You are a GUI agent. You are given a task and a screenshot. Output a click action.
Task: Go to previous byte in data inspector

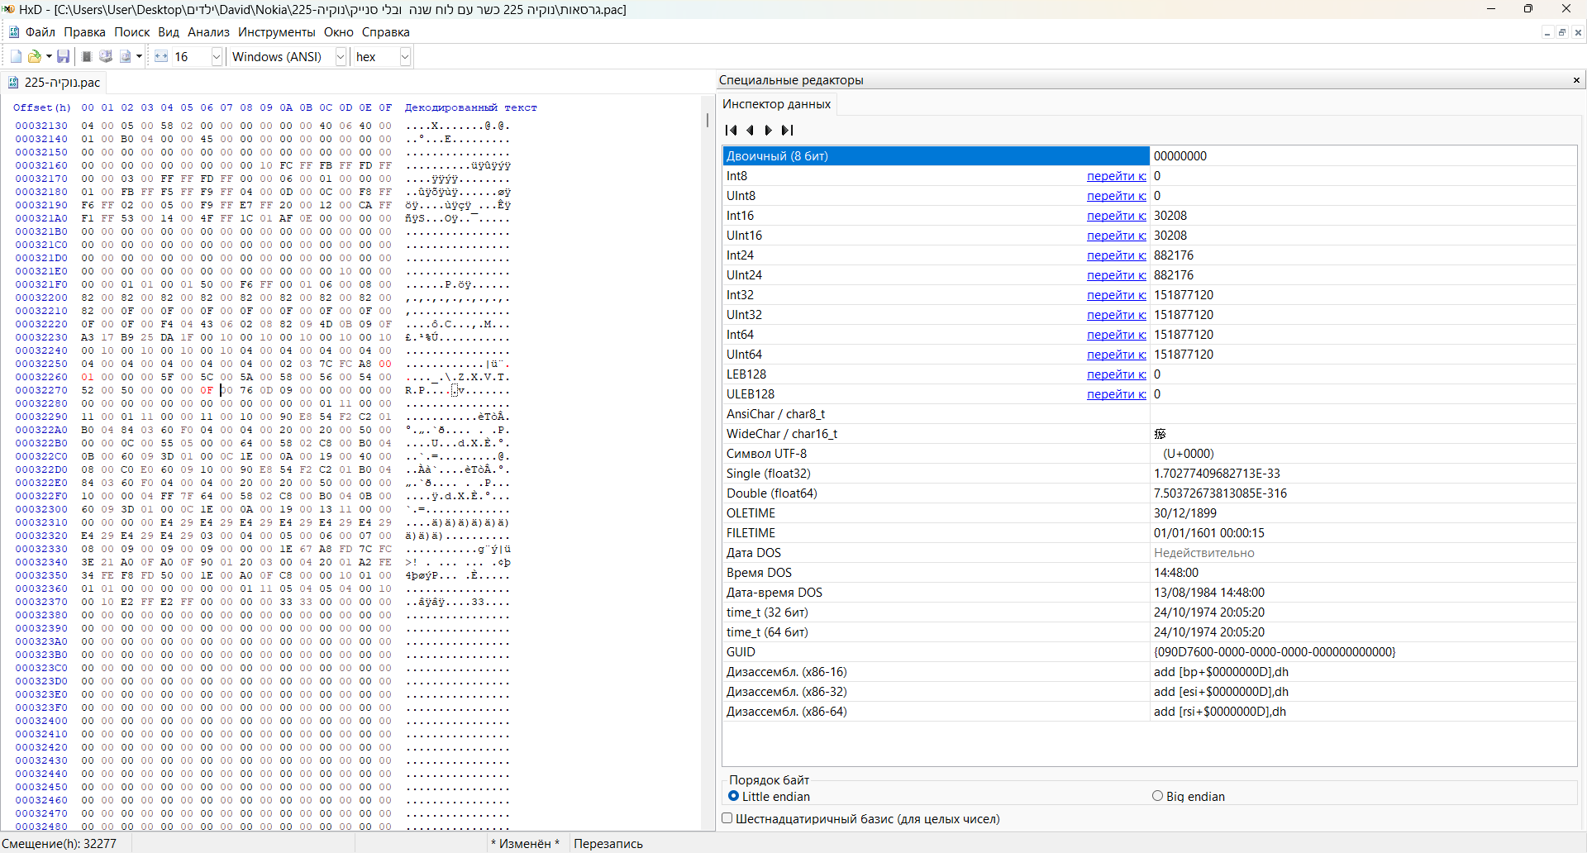[x=751, y=130]
